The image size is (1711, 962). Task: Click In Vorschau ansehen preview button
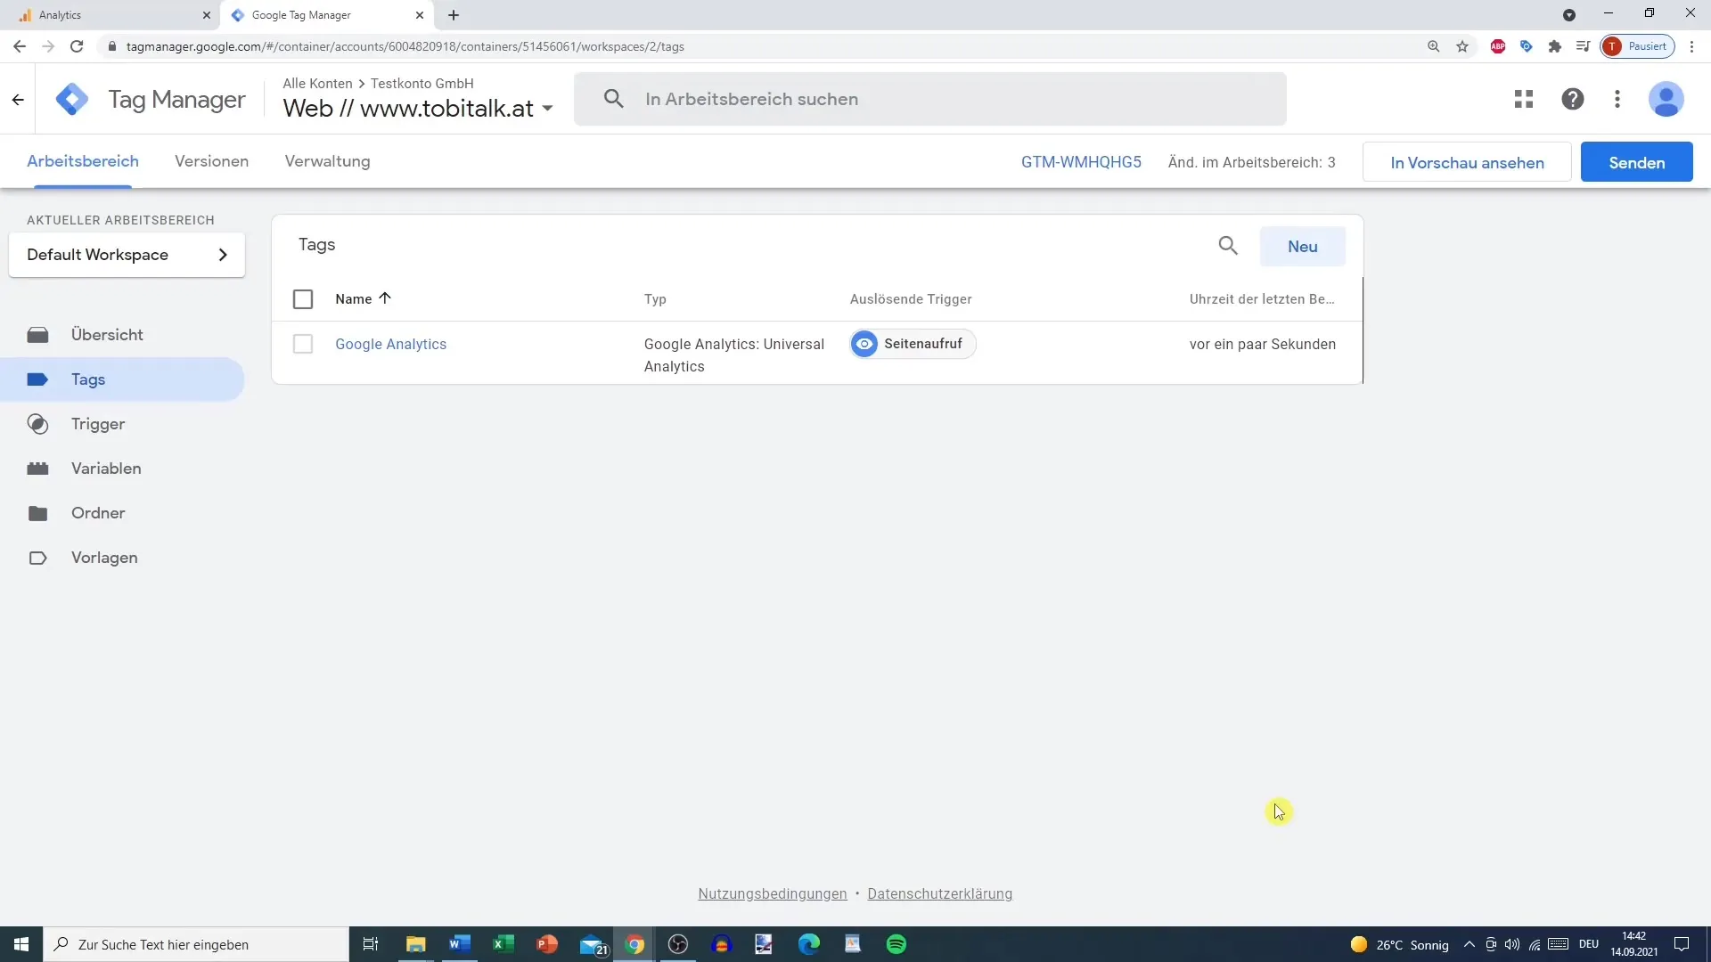(x=1468, y=162)
